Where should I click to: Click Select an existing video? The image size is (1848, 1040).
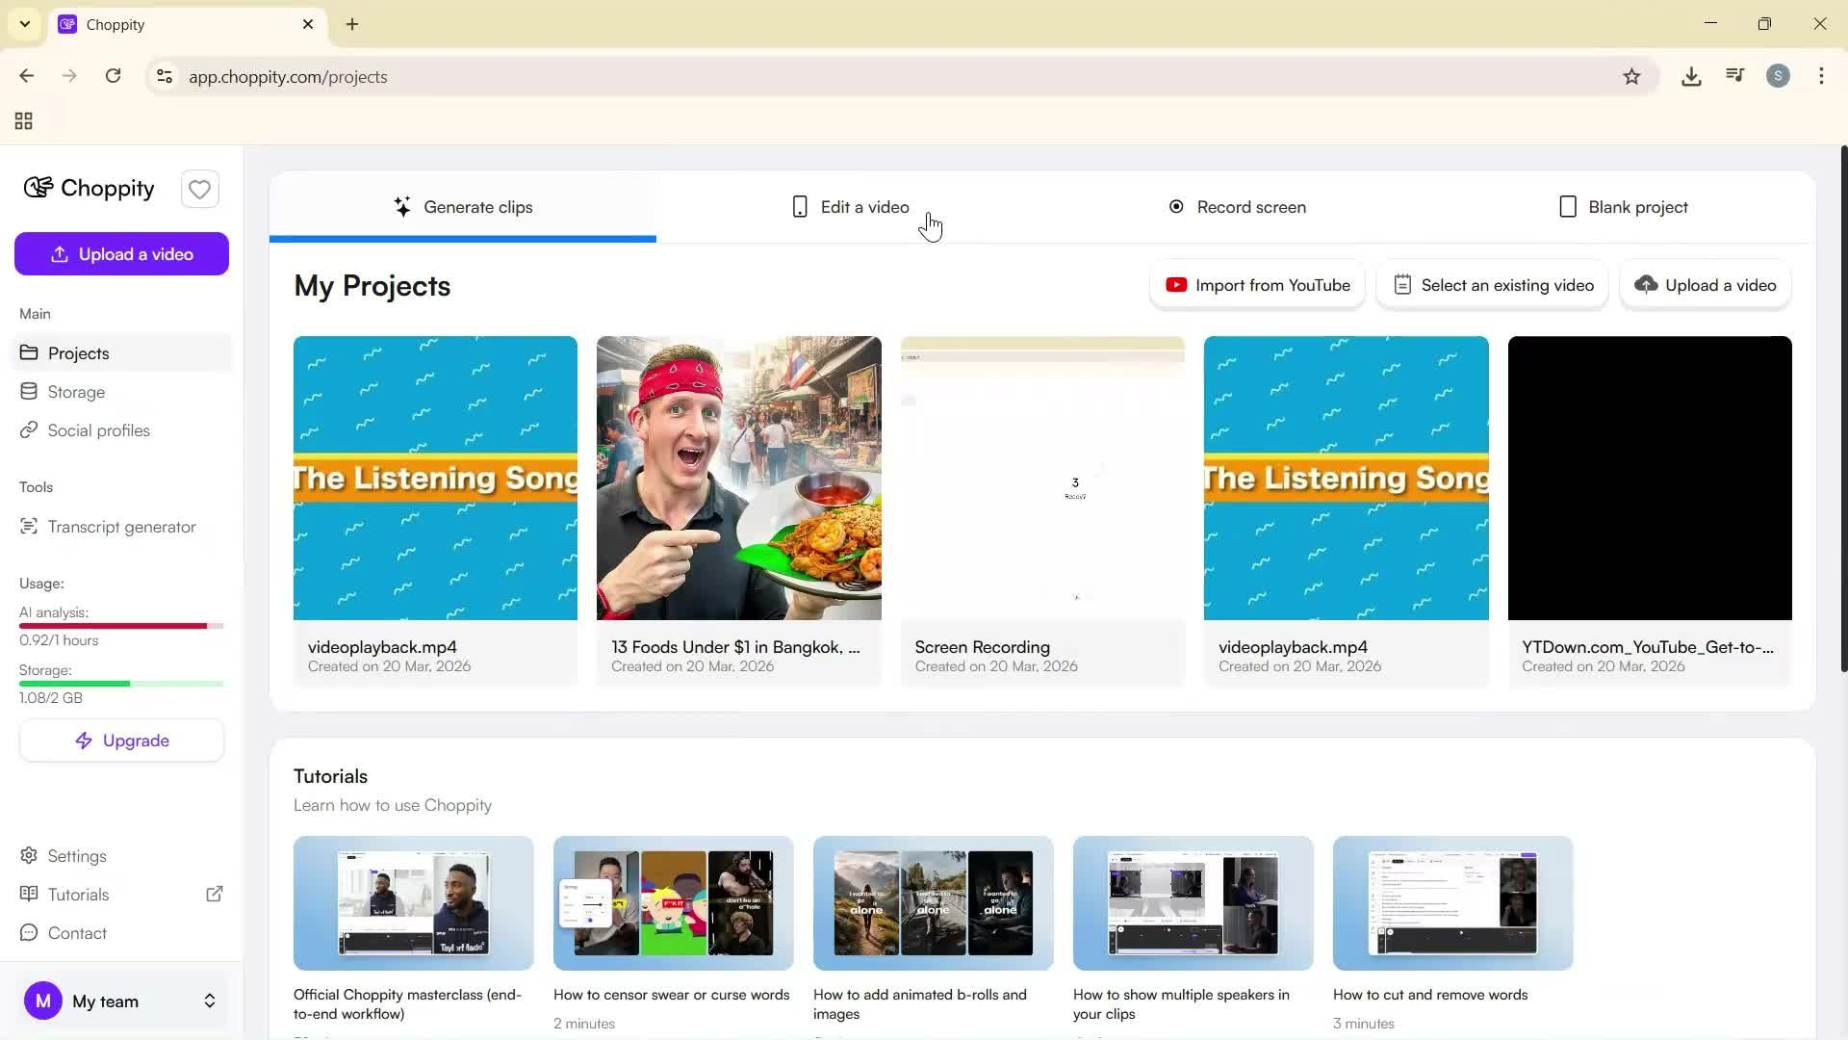point(1492,284)
